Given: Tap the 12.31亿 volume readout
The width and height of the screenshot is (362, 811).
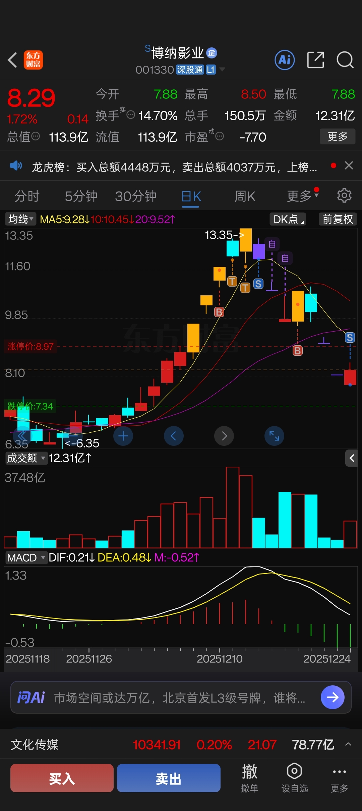Looking at the screenshot, I should [x=70, y=458].
